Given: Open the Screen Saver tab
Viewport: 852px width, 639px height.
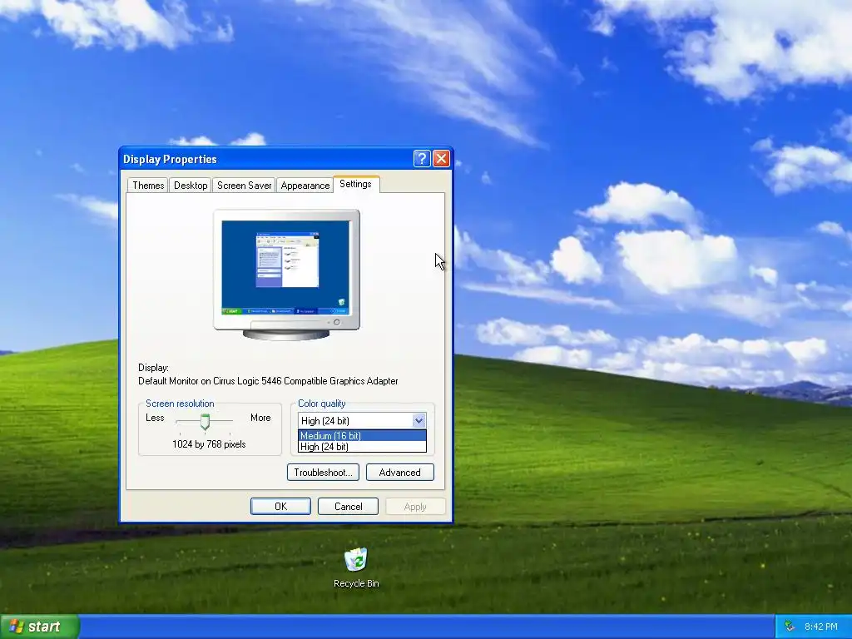Looking at the screenshot, I should [244, 186].
